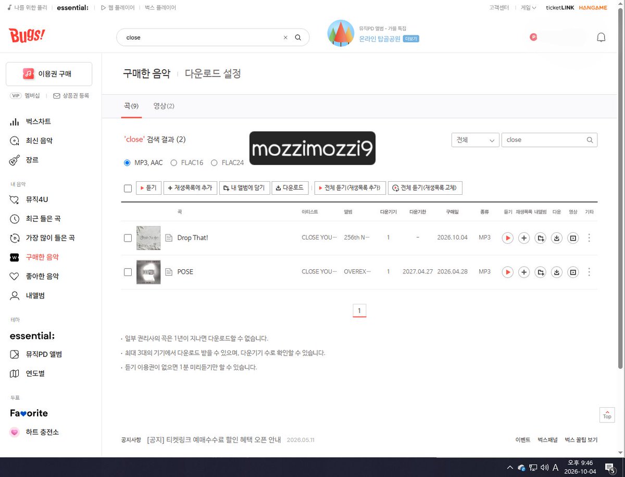The height and width of the screenshot is (477, 625).
Task: Click 내 앨범에 담기 button
Action: coord(244,188)
